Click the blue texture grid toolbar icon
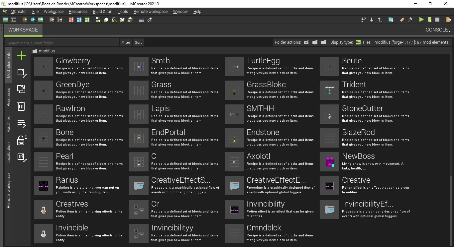 tap(79, 20)
